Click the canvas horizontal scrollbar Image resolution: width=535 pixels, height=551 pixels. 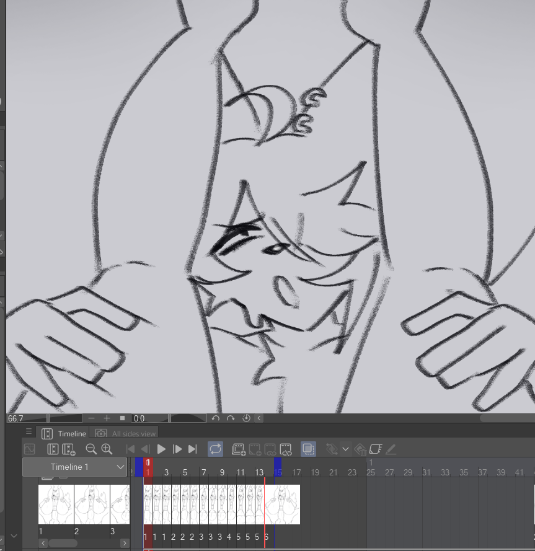pos(507,418)
